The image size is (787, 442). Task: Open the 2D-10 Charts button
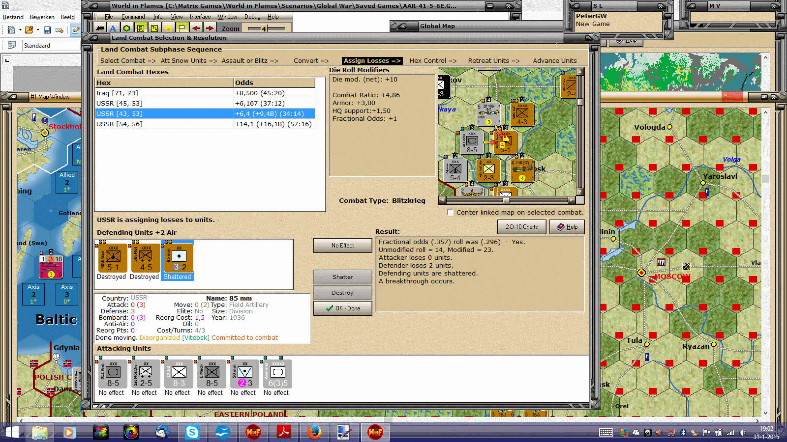coord(522,227)
